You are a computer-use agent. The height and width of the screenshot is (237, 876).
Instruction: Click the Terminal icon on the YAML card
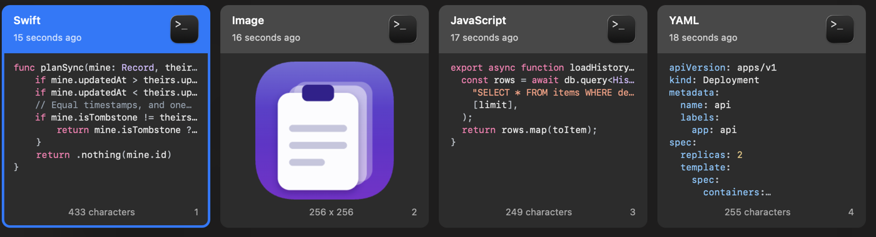tap(840, 29)
